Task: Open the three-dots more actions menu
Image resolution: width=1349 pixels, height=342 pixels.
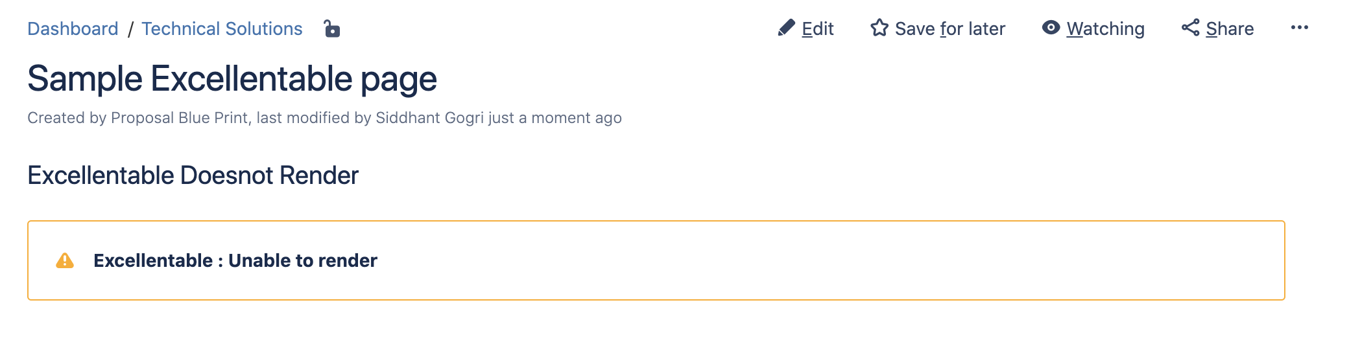Action: tap(1300, 27)
